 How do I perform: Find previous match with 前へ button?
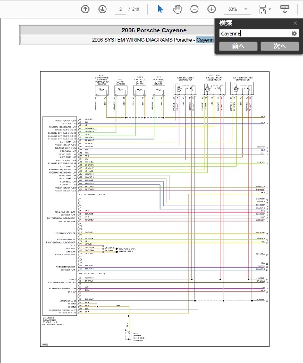pyautogui.click(x=238, y=46)
